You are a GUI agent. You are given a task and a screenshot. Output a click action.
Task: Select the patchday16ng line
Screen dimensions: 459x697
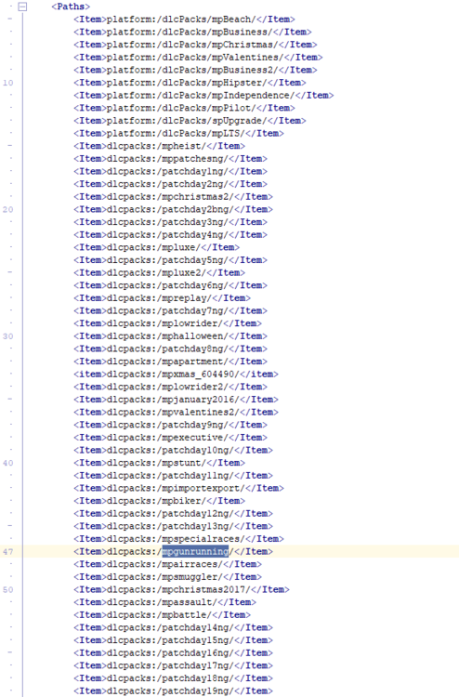pyautogui.click(x=174, y=652)
